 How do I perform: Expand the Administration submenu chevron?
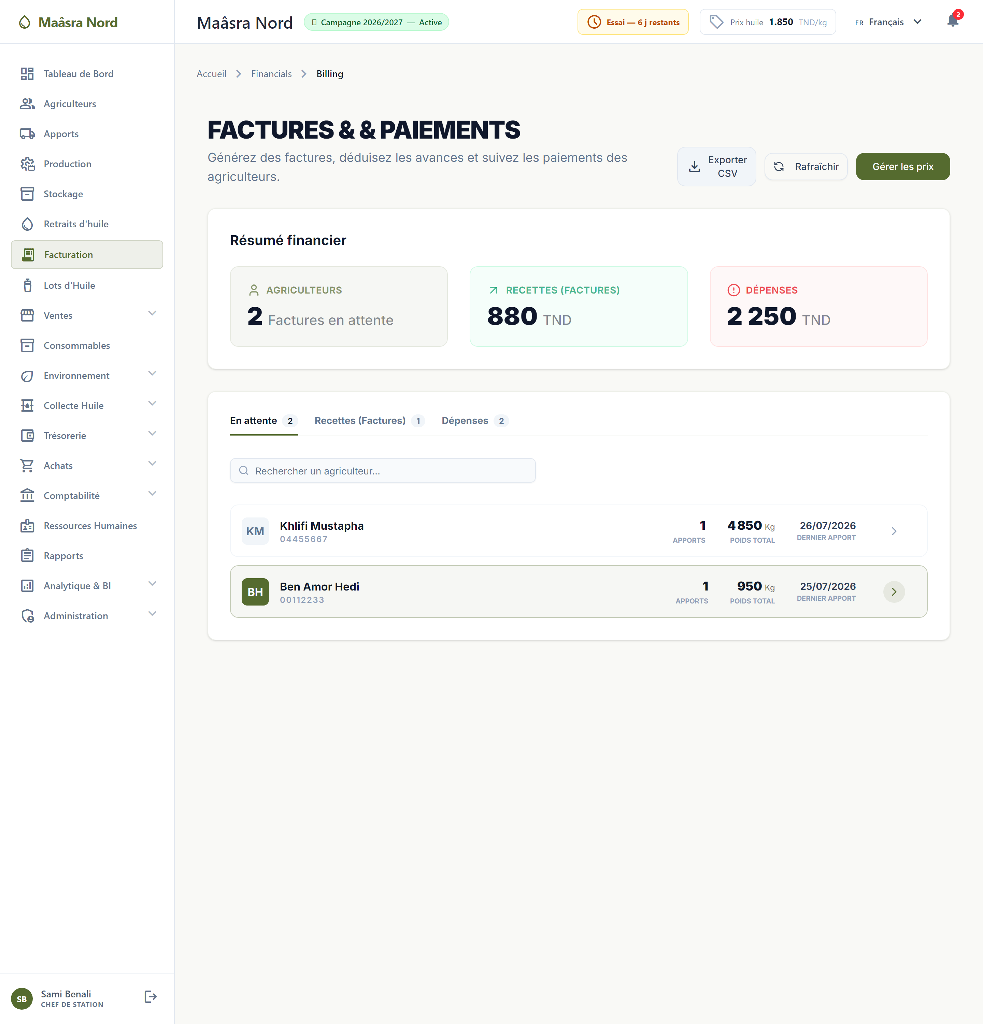coord(152,614)
